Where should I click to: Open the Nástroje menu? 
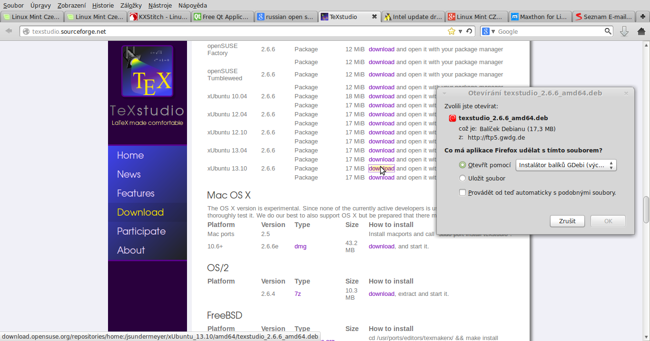point(160,5)
